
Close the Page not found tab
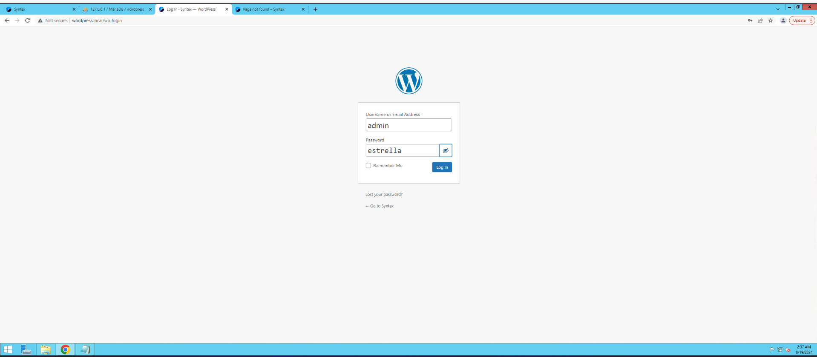pos(303,9)
